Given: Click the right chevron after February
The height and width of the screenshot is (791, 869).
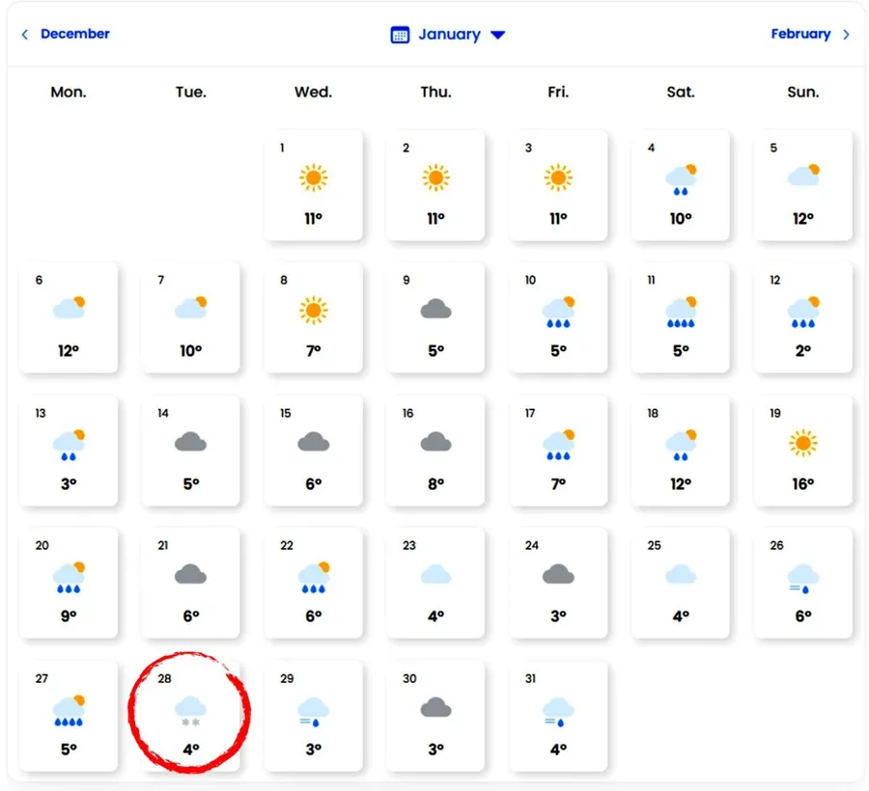Looking at the screenshot, I should tap(847, 35).
